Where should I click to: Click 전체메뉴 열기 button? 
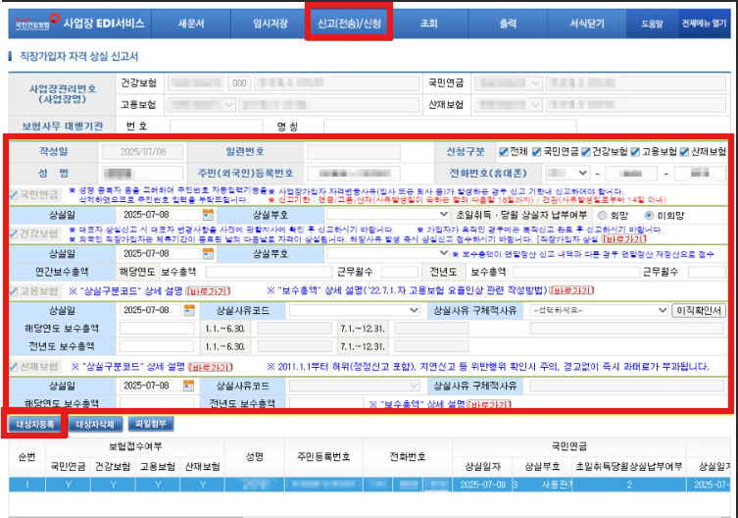(x=704, y=24)
